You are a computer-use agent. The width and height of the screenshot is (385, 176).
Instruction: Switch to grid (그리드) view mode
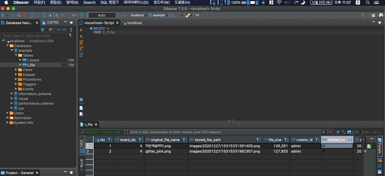point(82,145)
